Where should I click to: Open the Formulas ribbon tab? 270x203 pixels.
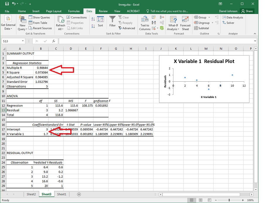coord(74,11)
